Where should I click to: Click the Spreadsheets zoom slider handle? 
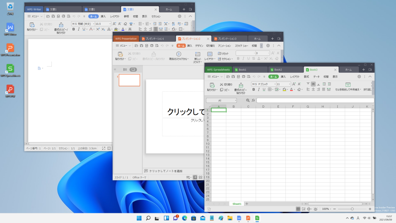point(352,209)
